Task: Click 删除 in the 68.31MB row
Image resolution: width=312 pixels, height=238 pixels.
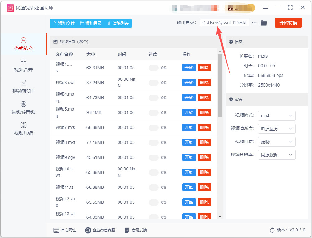Action: pos(204,68)
